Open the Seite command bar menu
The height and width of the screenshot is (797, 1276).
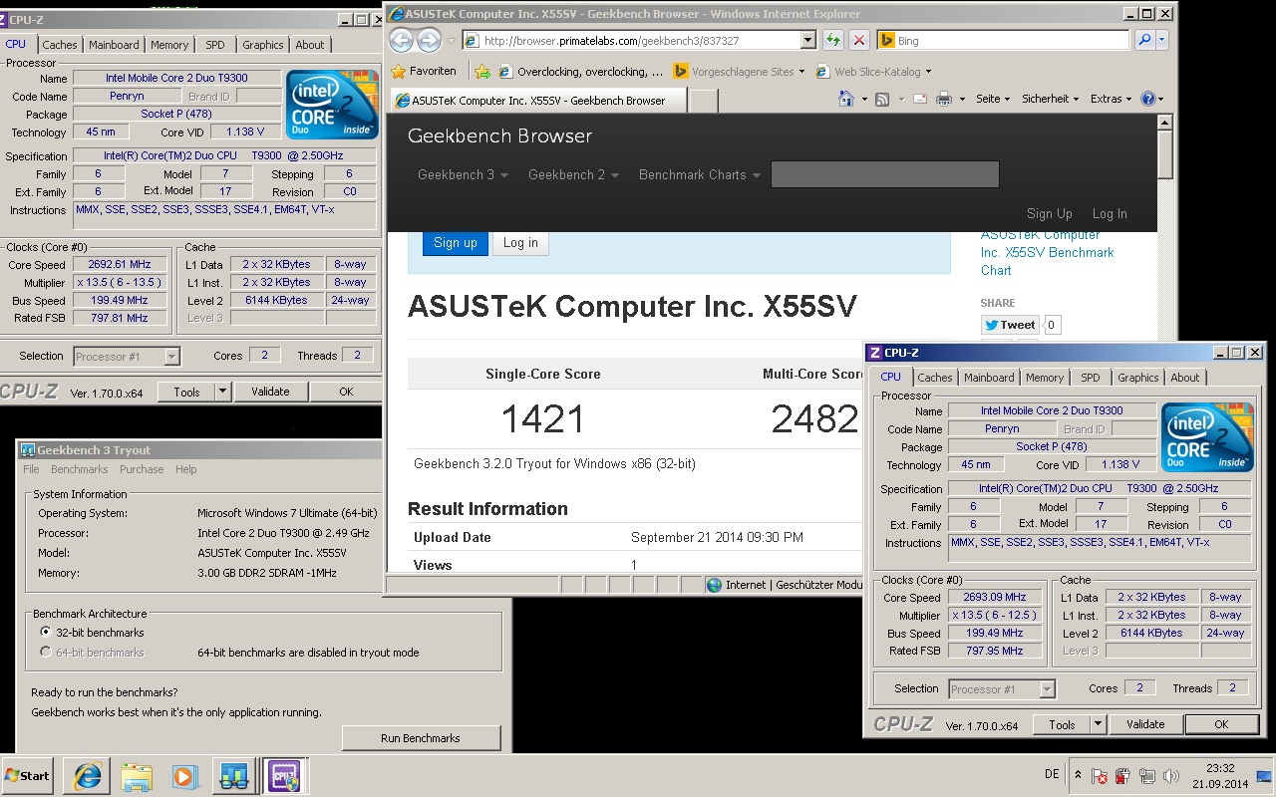(992, 99)
